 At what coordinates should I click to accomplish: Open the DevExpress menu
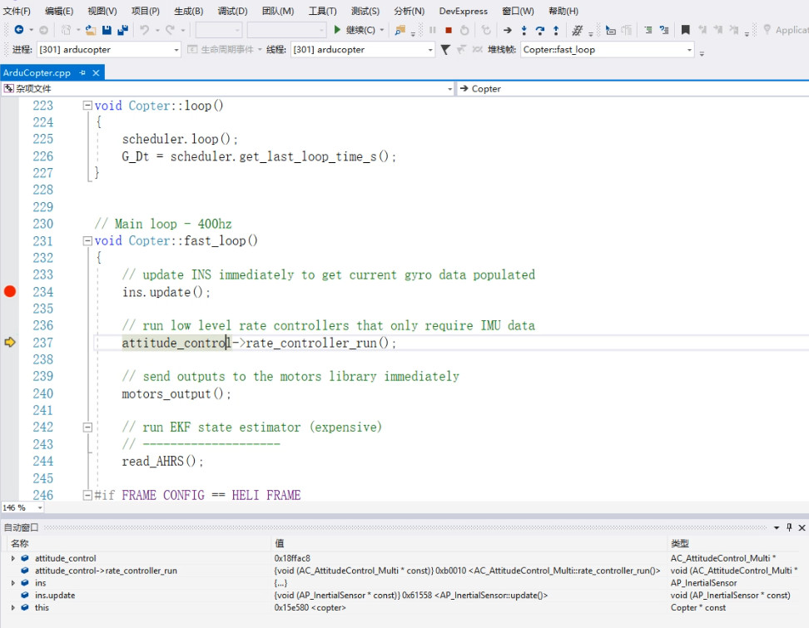pyautogui.click(x=464, y=11)
